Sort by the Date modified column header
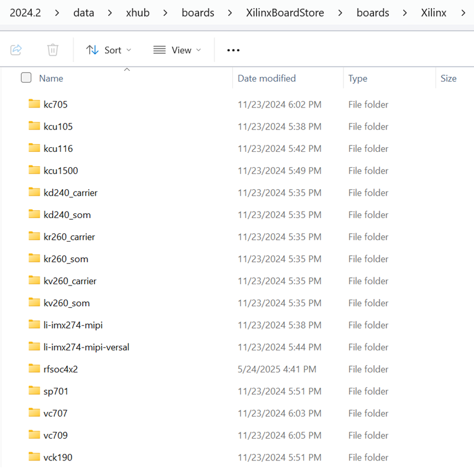This screenshot has height=474, width=474. coord(267,78)
